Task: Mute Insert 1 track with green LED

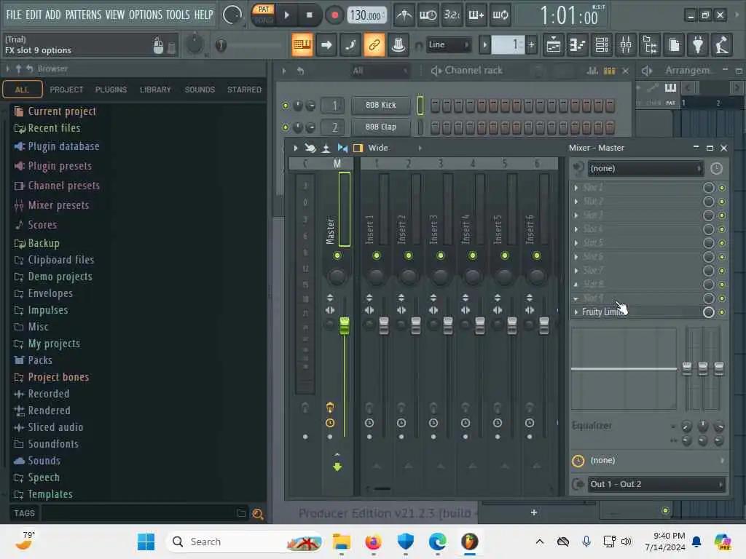Action: pyautogui.click(x=377, y=255)
